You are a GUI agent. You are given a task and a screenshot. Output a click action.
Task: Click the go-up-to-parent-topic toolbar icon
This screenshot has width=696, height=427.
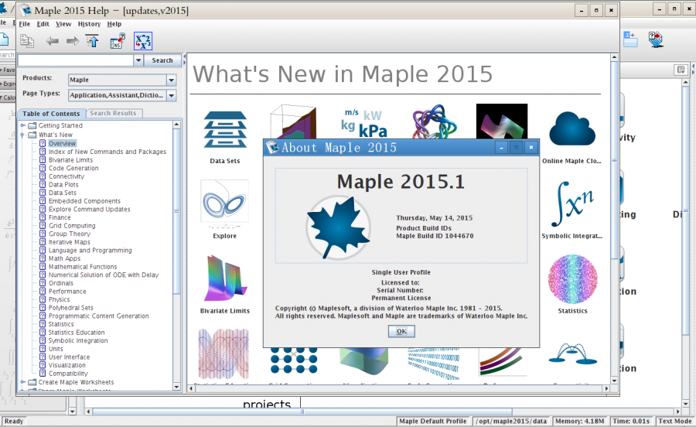click(92, 41)
